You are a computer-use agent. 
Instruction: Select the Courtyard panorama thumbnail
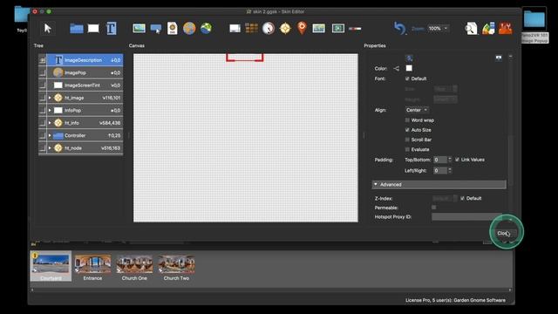(51, 266)
